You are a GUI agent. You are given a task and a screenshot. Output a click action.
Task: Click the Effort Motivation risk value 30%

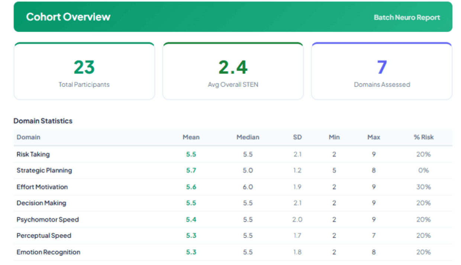[423, 187]
